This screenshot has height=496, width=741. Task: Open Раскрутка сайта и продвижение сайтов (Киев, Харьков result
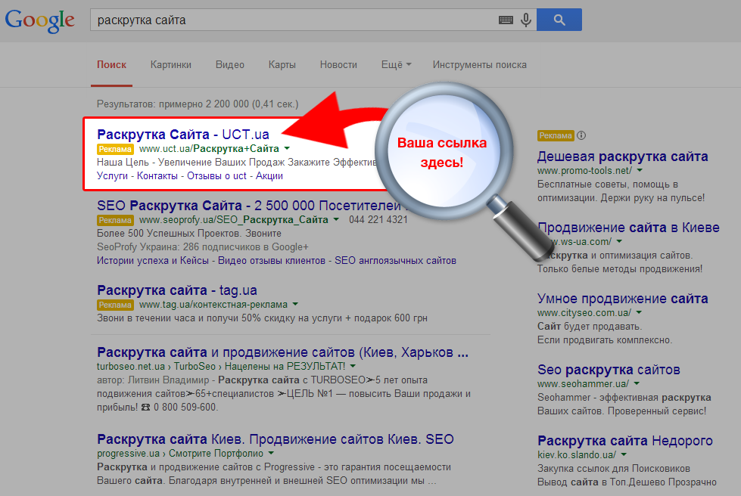coord(282,352)
